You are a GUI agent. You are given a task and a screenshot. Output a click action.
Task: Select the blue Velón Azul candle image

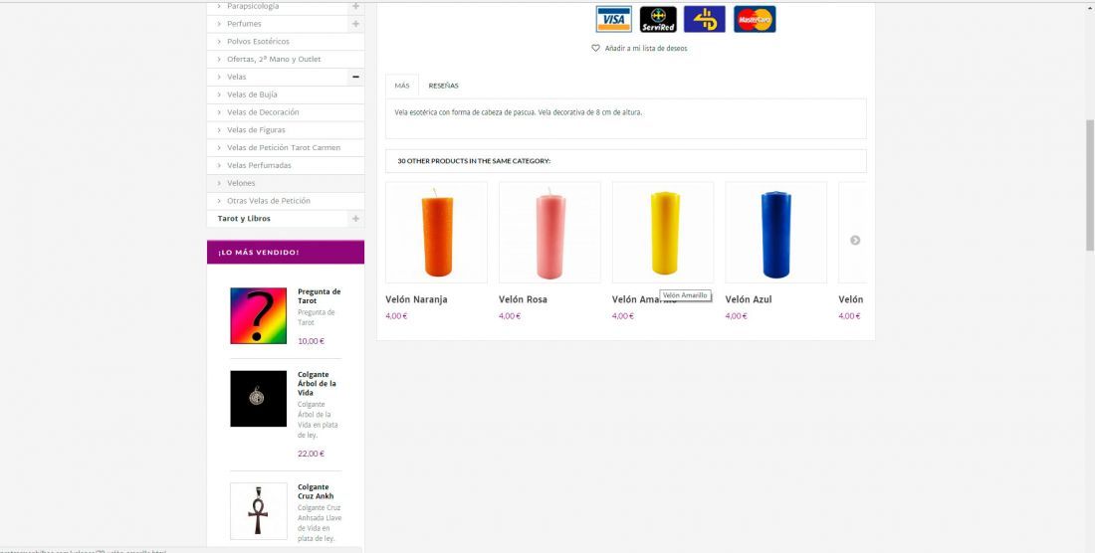pyautogui.click(x=775, y=233)
